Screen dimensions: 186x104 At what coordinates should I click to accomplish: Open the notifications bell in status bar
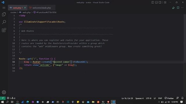pyautogui.click(x=182, y=98)
